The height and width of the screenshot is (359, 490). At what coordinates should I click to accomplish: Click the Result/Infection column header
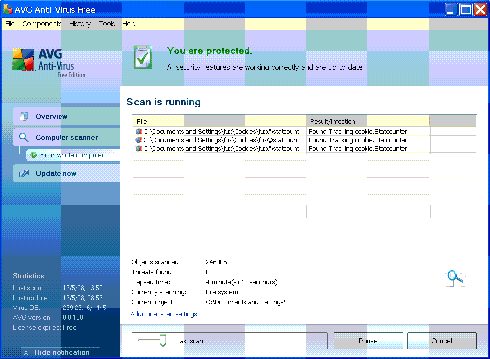(368, 121)
